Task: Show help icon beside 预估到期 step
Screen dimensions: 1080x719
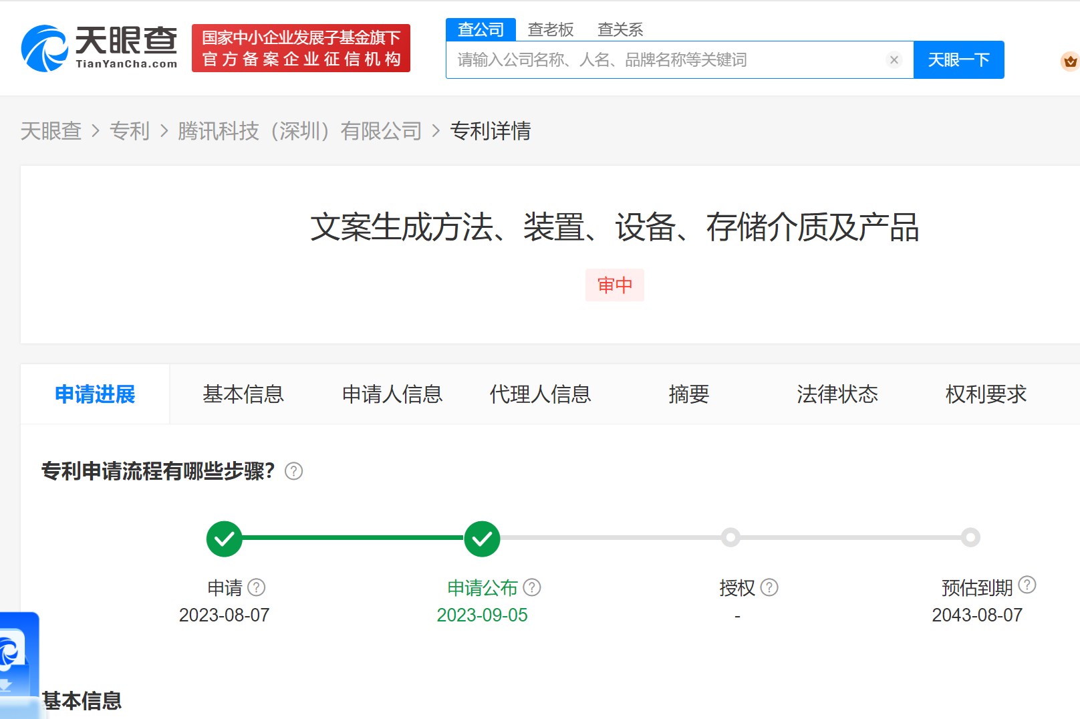Action: 1027,585
